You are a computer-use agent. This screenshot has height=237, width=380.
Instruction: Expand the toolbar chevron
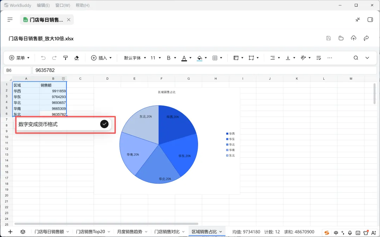[367, 58]
